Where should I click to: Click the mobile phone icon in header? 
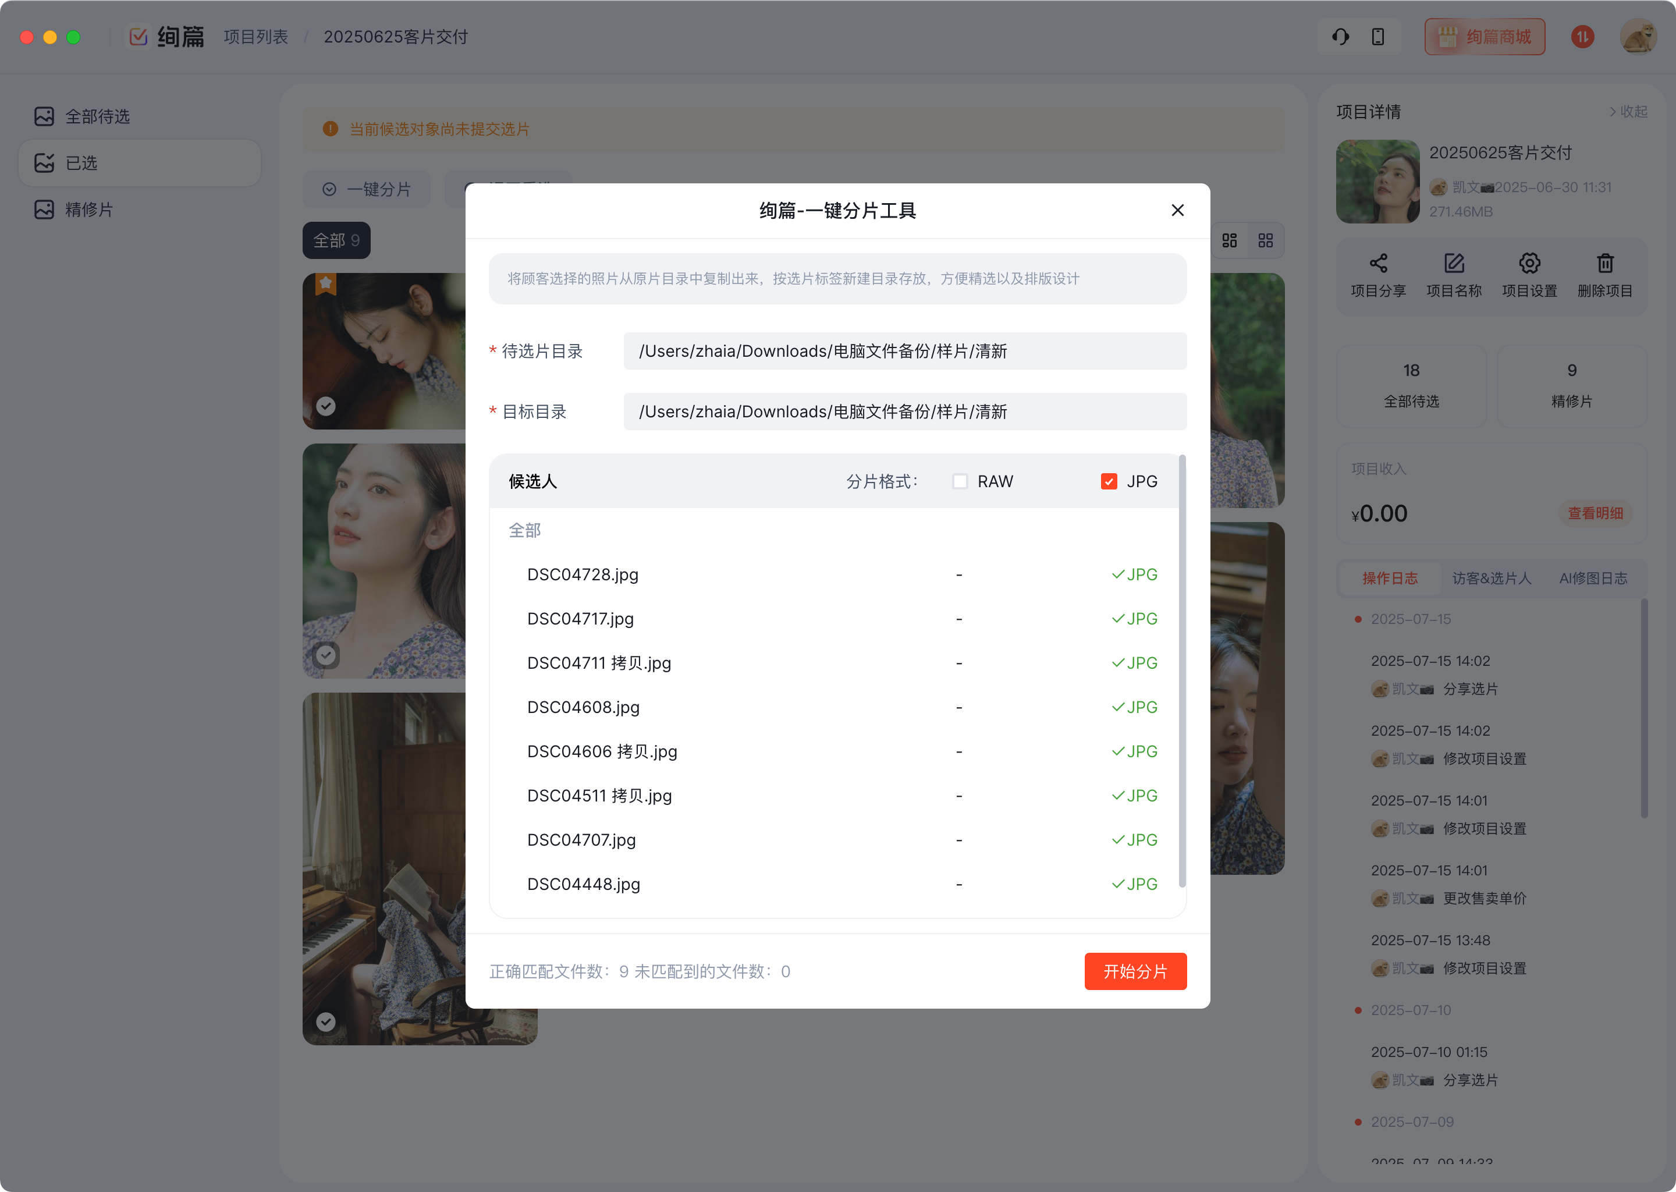[1378, 37]
